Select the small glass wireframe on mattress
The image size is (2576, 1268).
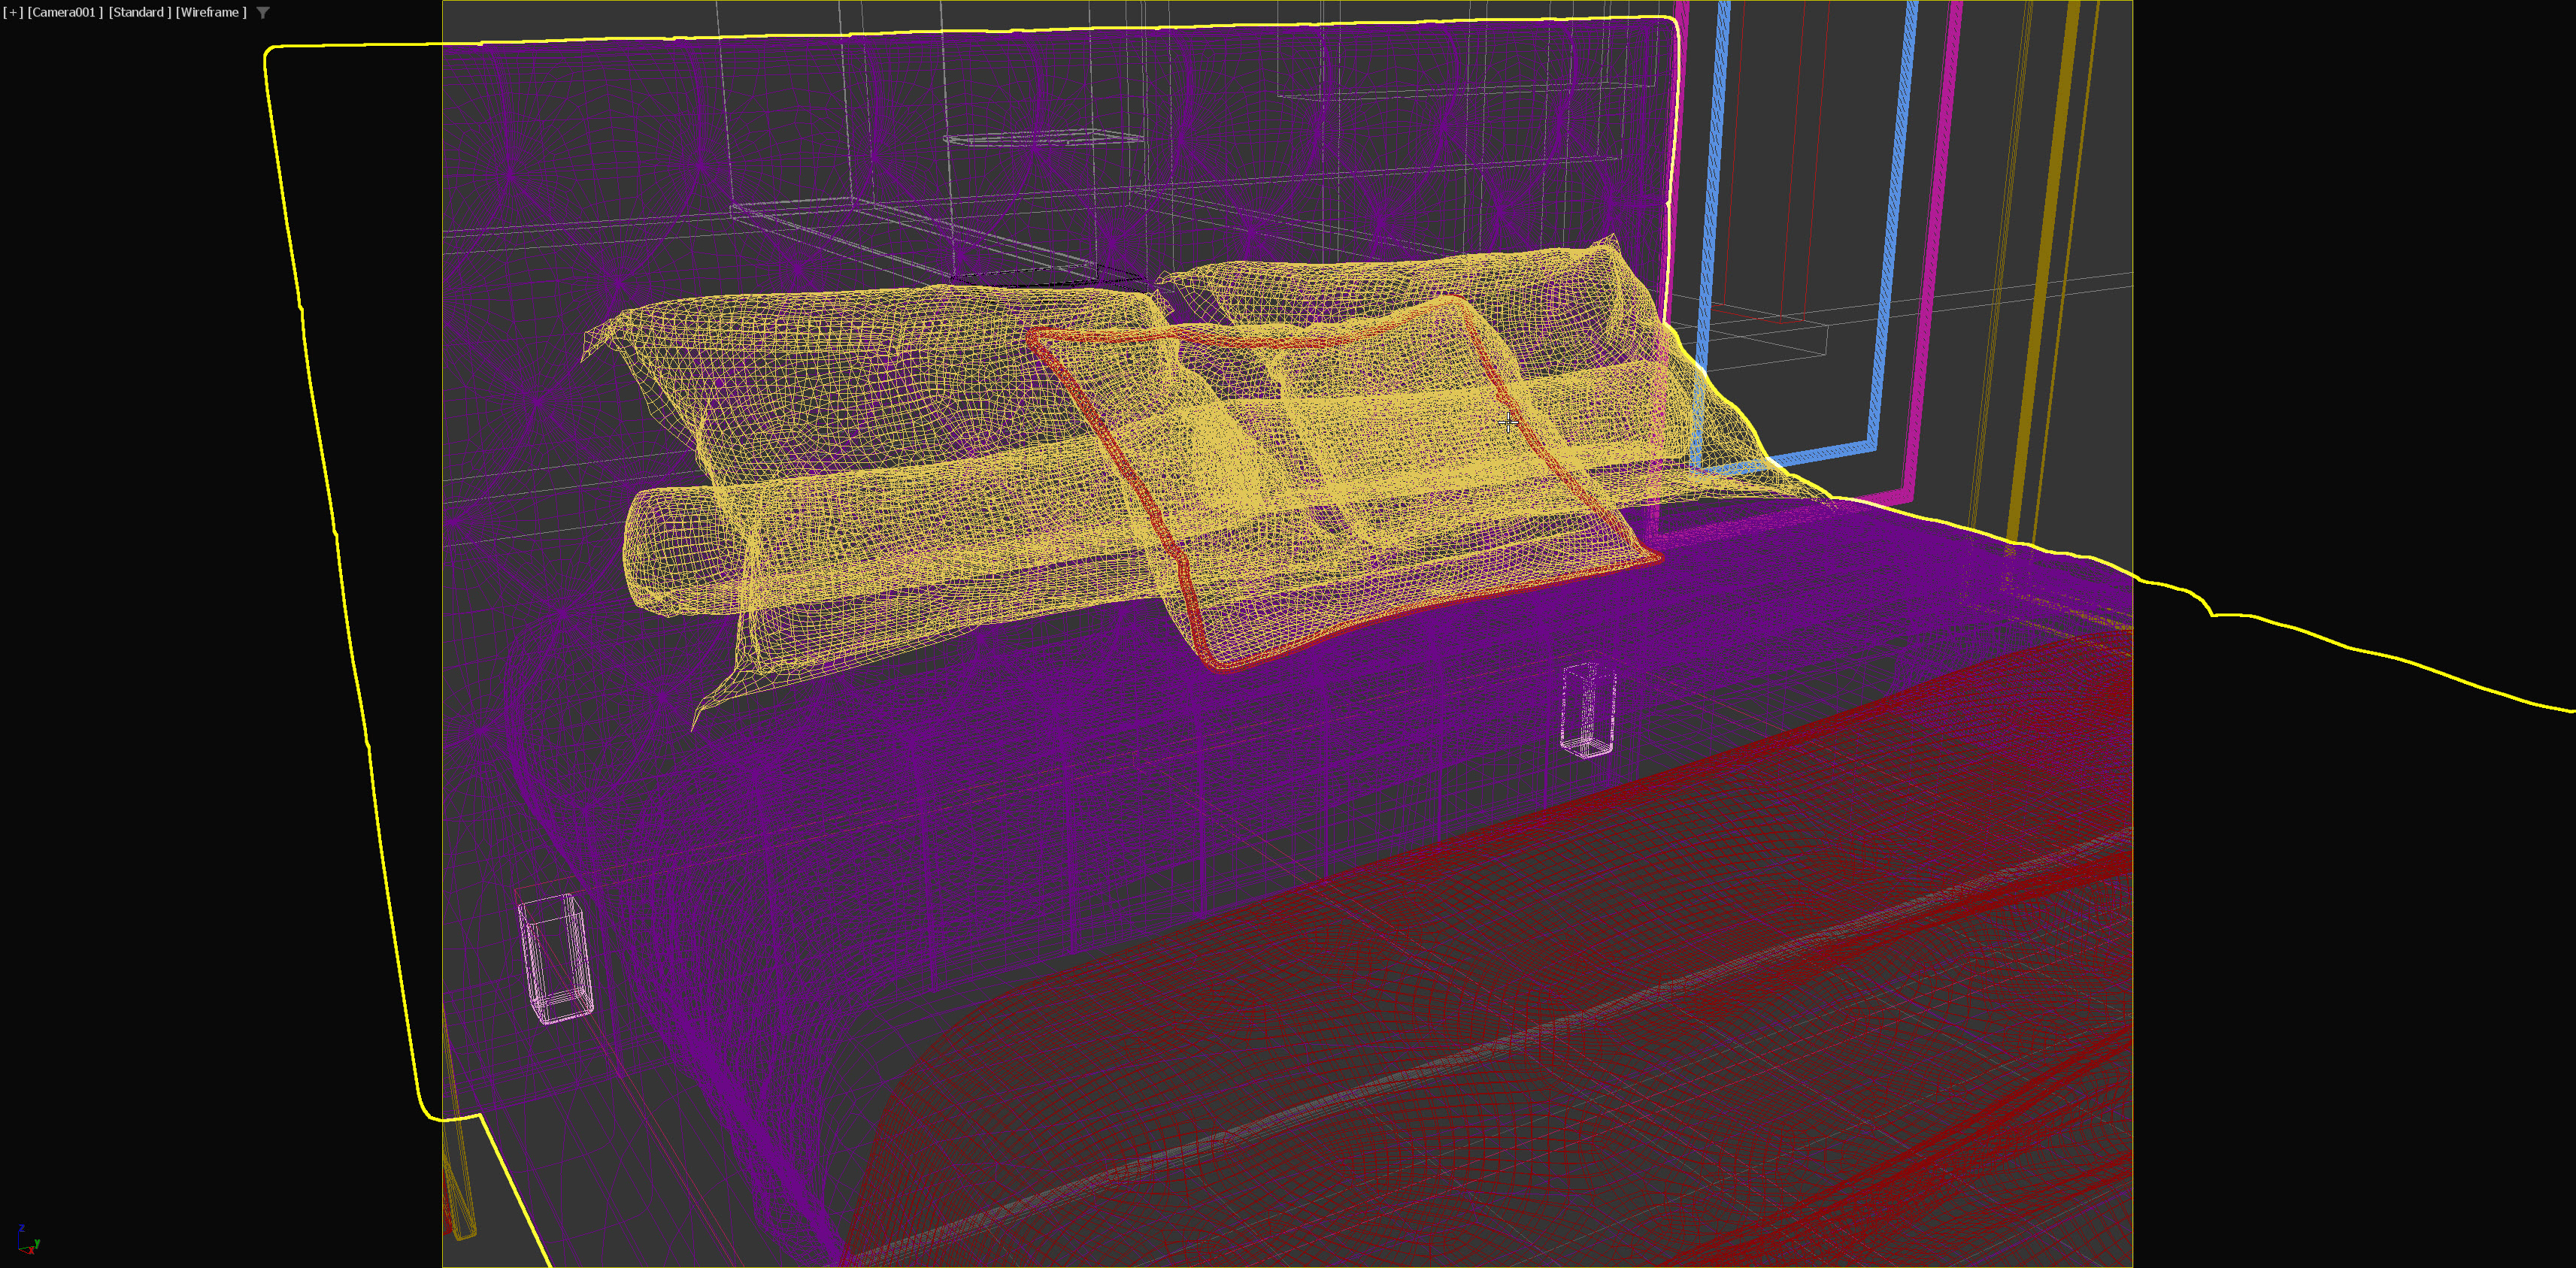coord(1587,708)
